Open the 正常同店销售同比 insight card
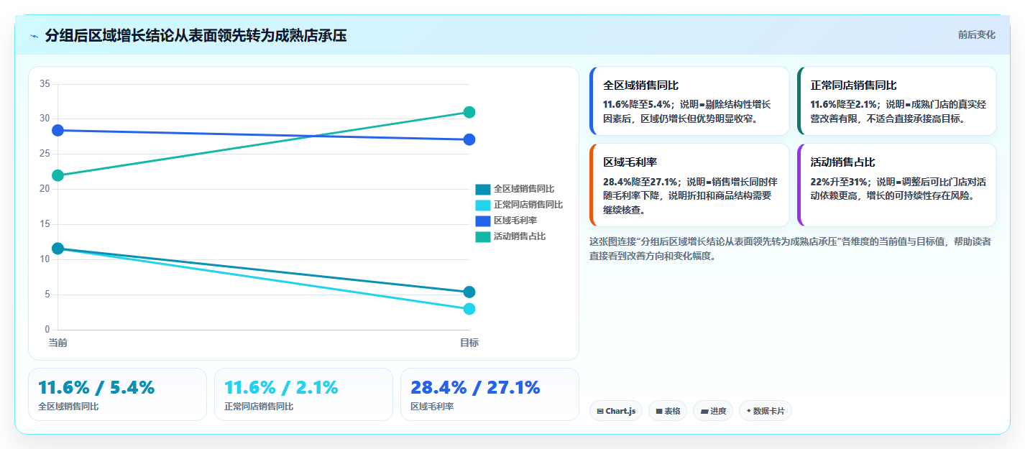 pyautogui.click(x=897, y=101)
